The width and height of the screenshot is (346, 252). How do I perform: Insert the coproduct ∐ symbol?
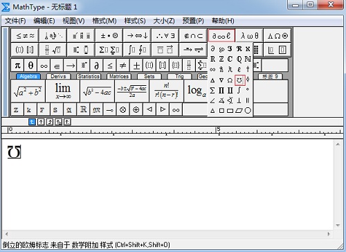click(x=230, y=90)
